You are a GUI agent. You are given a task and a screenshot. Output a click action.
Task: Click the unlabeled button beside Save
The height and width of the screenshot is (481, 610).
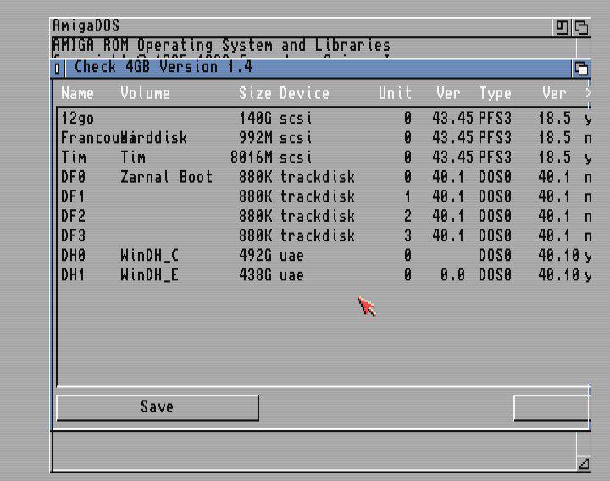(x=552, y=407)
